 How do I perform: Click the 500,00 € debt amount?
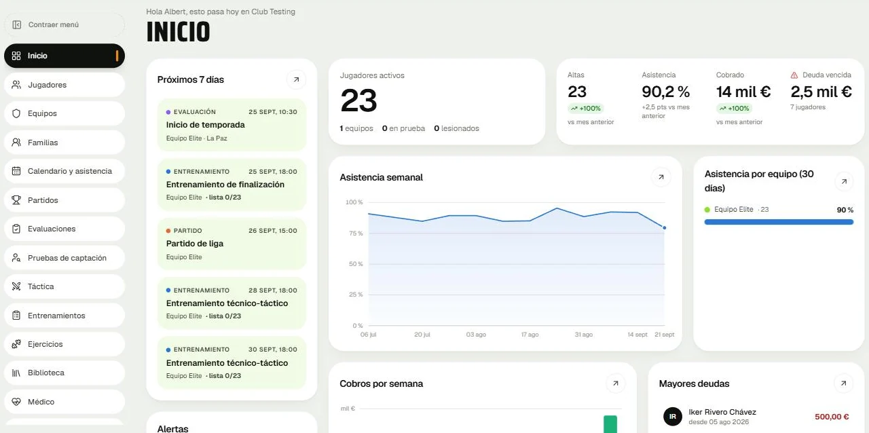point(832,417)
